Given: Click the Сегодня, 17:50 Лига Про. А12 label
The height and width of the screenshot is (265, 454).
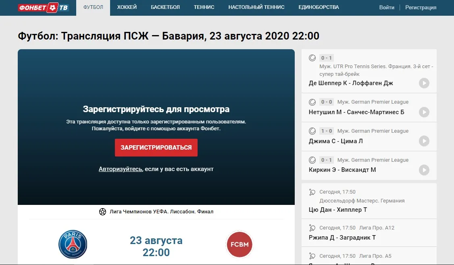Looking at the screenshot, I should click(357, 228).
